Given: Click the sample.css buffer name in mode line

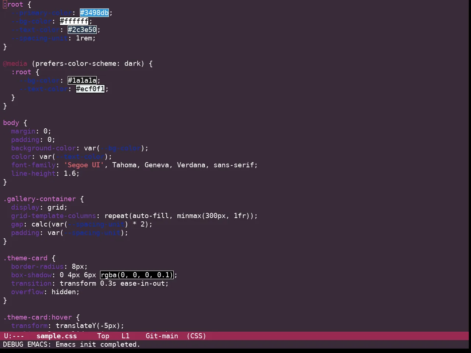Looking at the screenshot, I should pos(57,336).
